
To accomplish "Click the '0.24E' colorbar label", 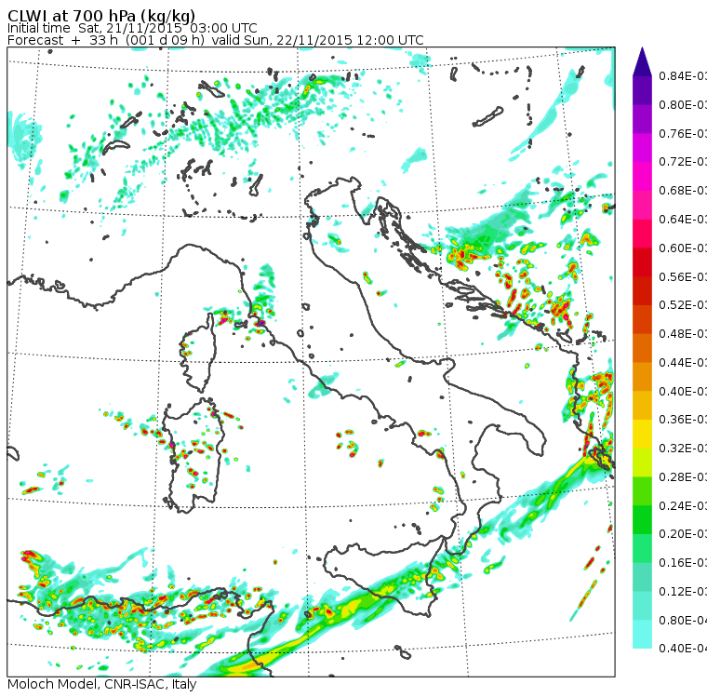I will pyautogui.click(x=683, y=505).
